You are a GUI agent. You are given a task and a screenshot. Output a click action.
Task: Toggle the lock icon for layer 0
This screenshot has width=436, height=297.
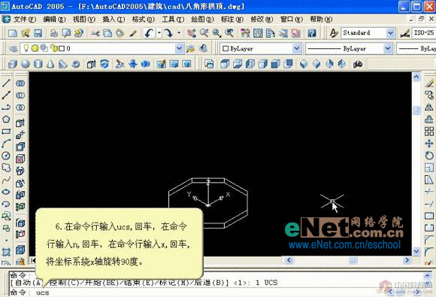(x=53, y=48)
